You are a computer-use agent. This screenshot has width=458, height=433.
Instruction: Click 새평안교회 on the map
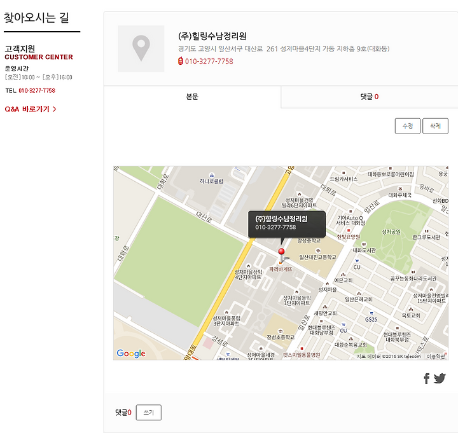coord(325,313)
